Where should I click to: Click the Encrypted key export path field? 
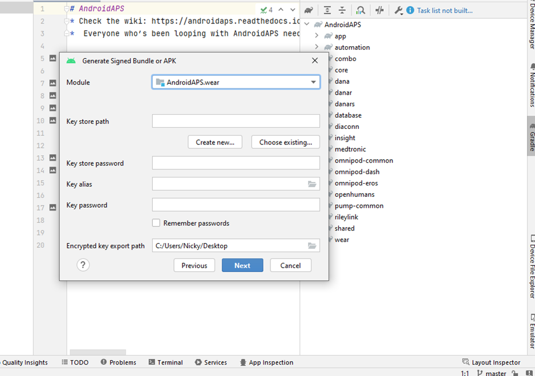tap(236, 246)
